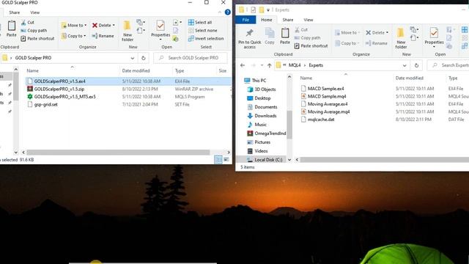Open Move to dropdown in GOLD Scalper PRO window
This screenshot has height=264, width=469.
tap(74, 25)
